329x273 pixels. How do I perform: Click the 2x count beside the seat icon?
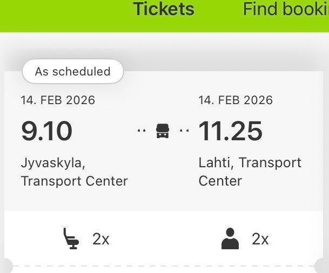101,239
